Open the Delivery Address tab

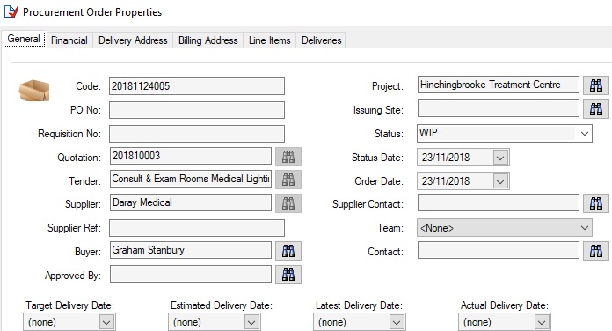pos(133,40)
